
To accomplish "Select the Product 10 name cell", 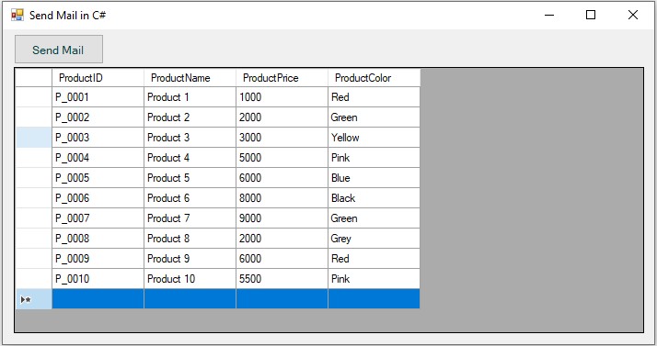I will [190, 279].
